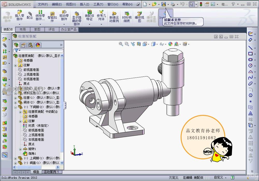Select 倒角1 chamfer feature in tree

coord(32,154)
